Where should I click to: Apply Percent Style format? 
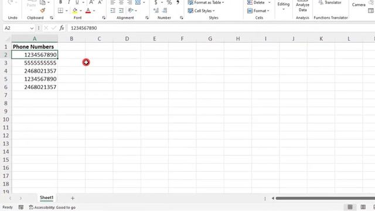[x=169, y=2]
